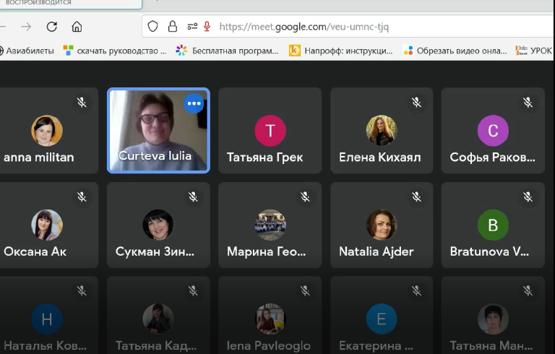Click Татьяна Грек letter T avatar
The width and height of the screenshot is (555, 354).
point(270,131)
